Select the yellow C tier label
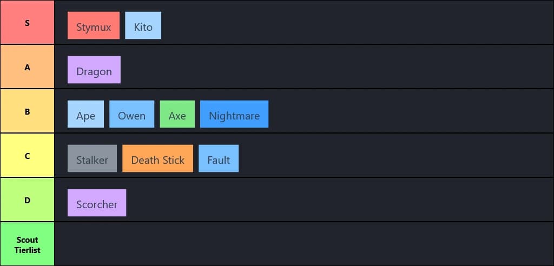554x266 pixels. [x=27, y=156]
